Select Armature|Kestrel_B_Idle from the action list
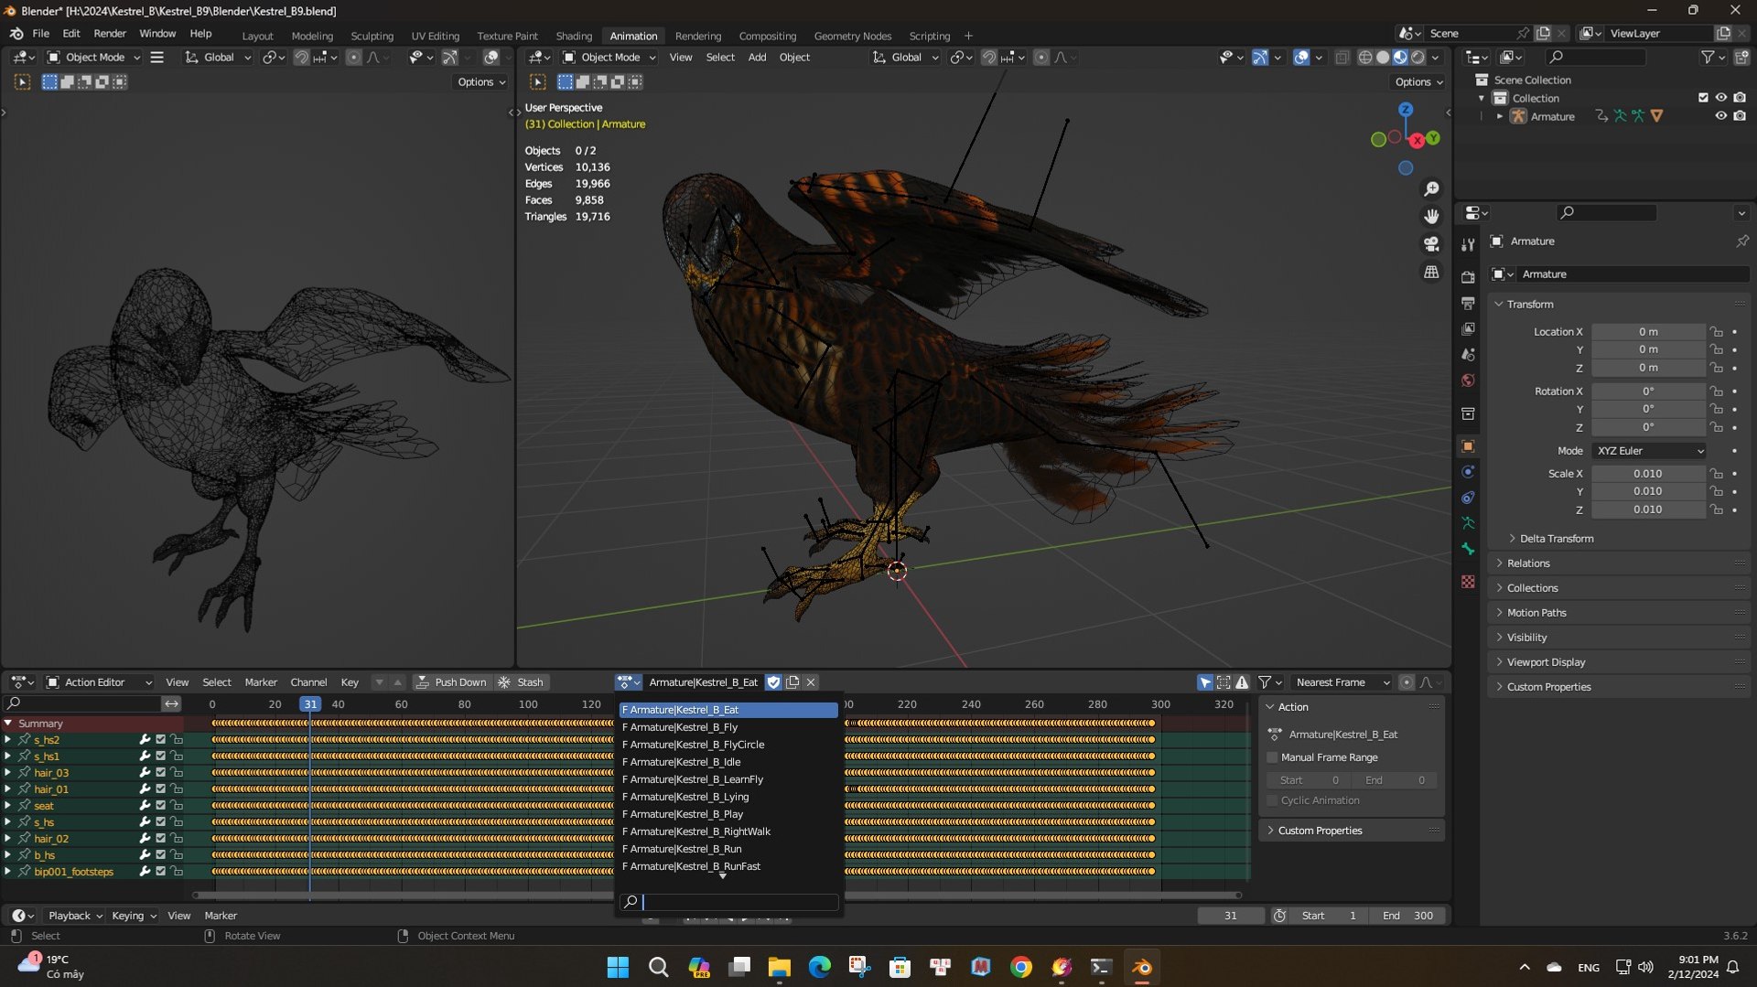Screen dimensions: 1757x987 coord(728,762)
